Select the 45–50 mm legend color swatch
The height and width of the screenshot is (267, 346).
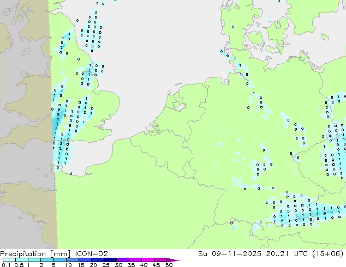coord(160,260)
